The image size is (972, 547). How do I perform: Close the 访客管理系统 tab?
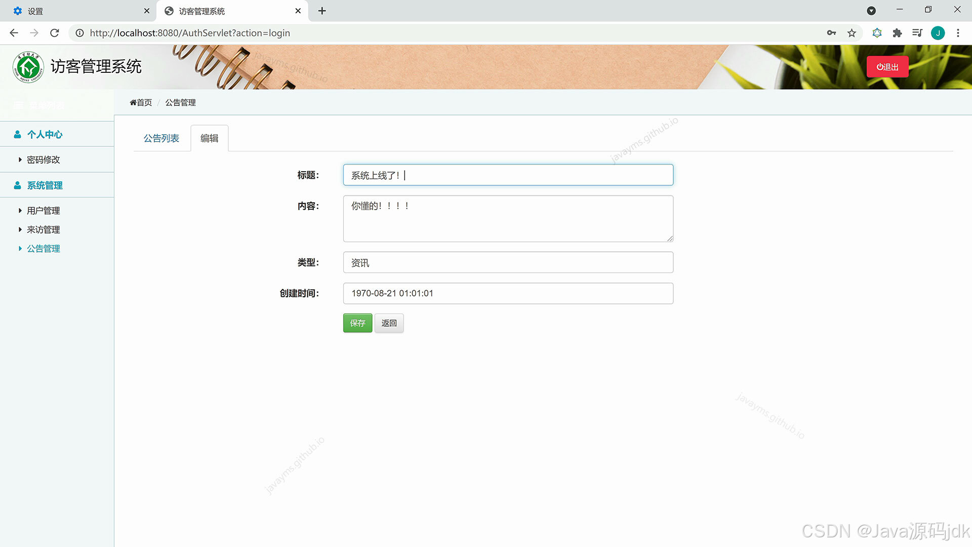298,11
